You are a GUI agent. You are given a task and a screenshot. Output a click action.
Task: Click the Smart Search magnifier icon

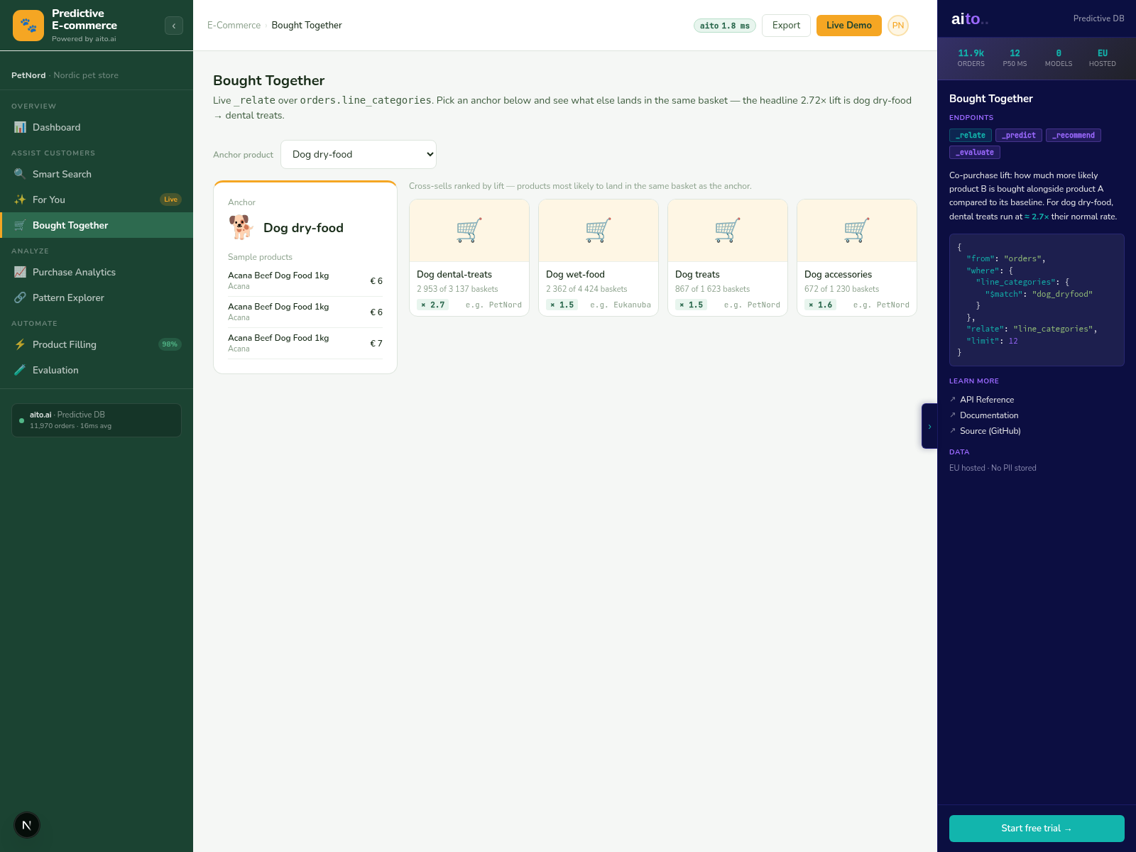(20, 174)
